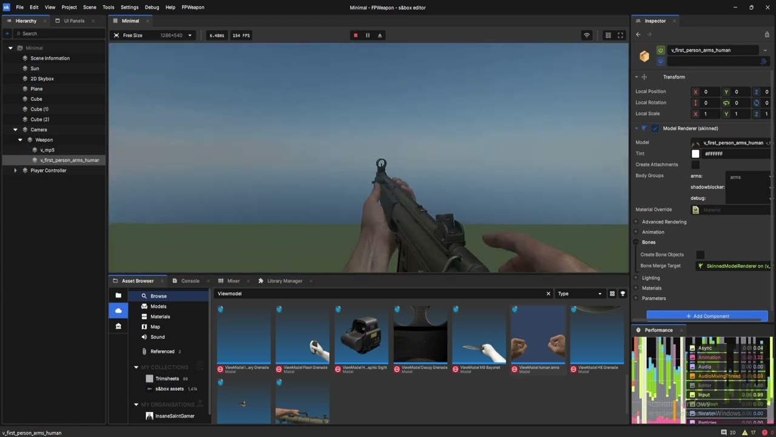Click hierarchy add object plus button
This screenshot has height=437, width=776.
[x=7, y=33]
